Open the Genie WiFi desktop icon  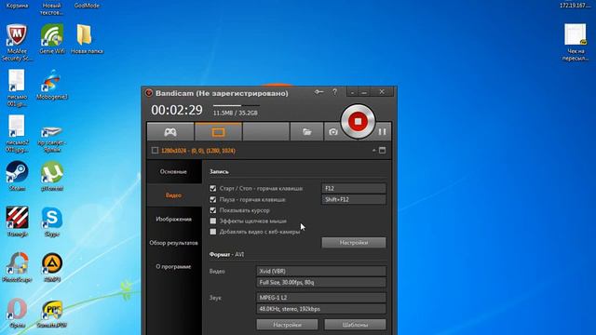click(x=52, y=38)
